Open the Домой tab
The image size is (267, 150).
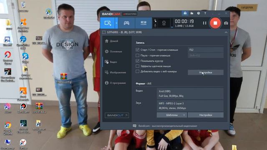[117, 41]
